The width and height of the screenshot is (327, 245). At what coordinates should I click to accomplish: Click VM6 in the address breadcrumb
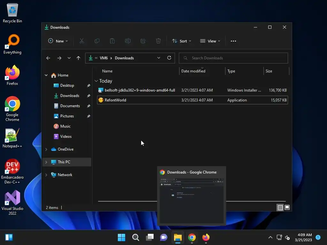(104, 58)
